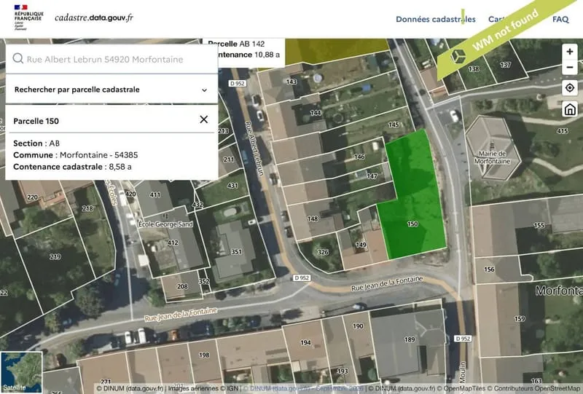Image resolution: width=583 pixels, height=394 pixels.
Task: Select parcel 143 on the map
Action: (291, 82)
